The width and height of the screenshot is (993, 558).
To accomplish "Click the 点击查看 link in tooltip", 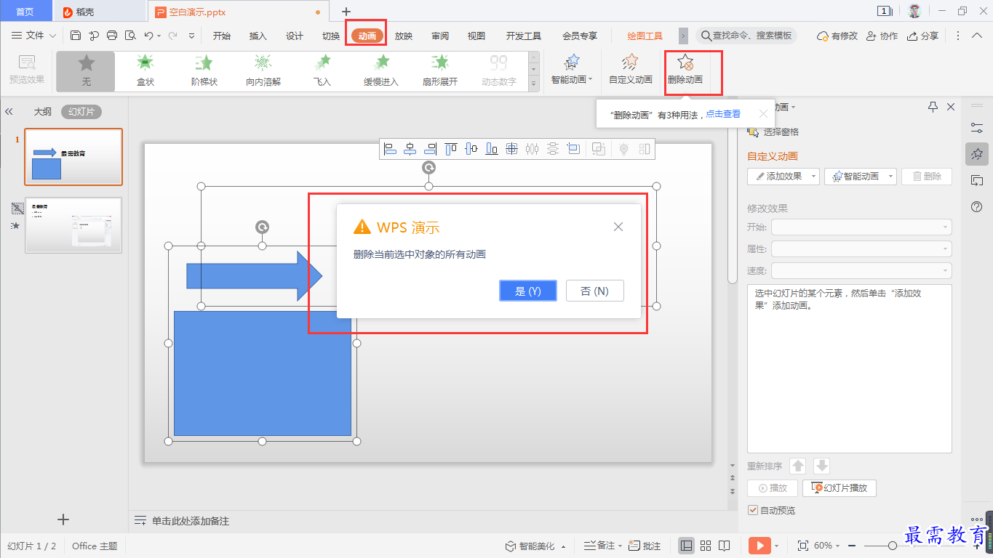I will tap(723, 114).
